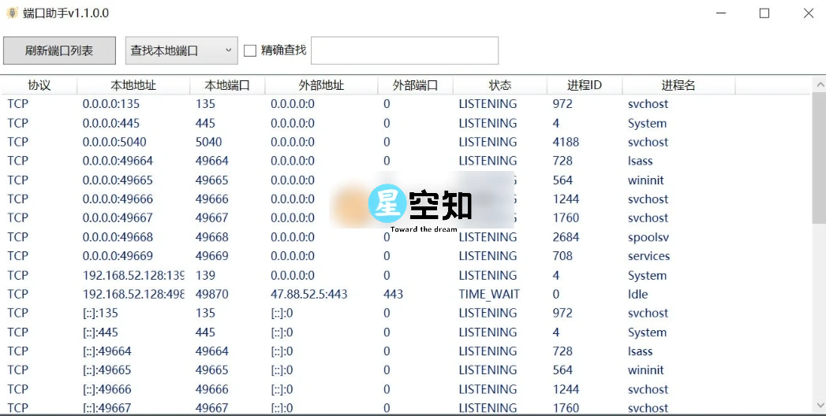Viewport: 826px width, 416px height.
Task: Sort by the 进程名 column header
Action: pyautogui.click(x=678, y=85)
